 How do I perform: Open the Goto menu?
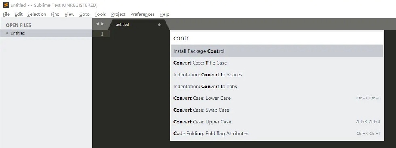[x=84, y=14]
